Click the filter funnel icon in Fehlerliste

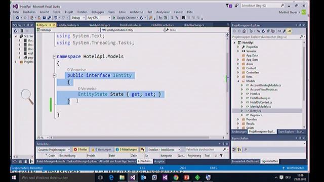[221, 156]
